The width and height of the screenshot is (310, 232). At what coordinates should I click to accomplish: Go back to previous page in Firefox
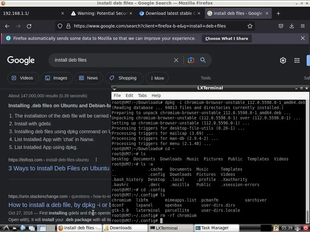coord(7,26)
